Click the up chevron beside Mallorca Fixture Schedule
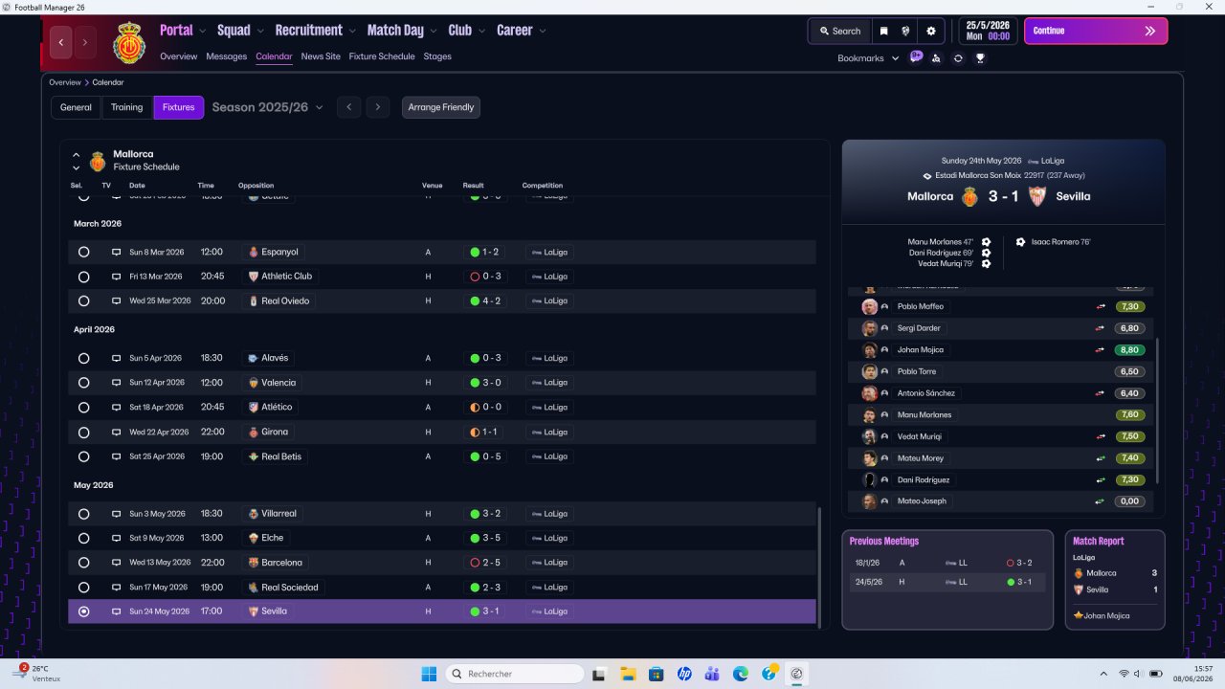Screen dimensions: 1225x689 pos(77,154)
